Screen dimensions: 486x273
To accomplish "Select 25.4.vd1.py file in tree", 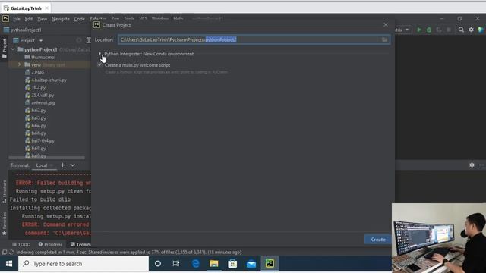I will point(43,95).
